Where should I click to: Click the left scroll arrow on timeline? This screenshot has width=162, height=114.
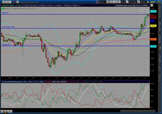coord(14,111)
